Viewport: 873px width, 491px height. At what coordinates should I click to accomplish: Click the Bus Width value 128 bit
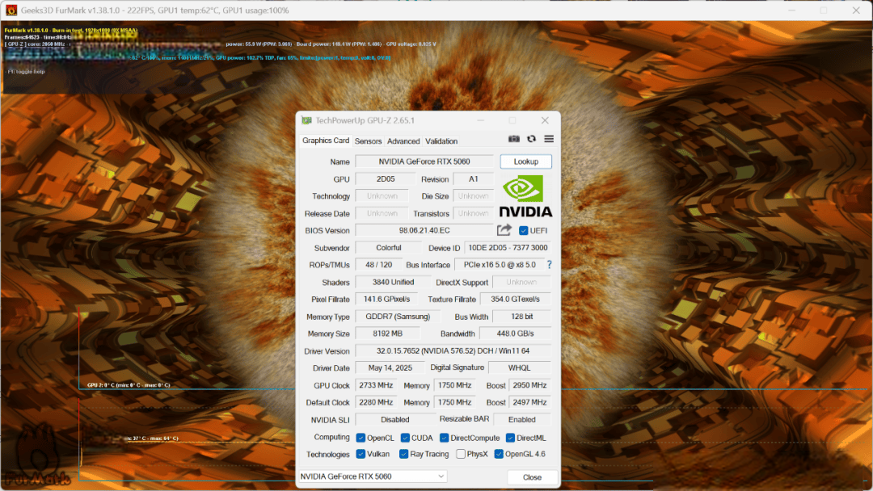(521, 317)
